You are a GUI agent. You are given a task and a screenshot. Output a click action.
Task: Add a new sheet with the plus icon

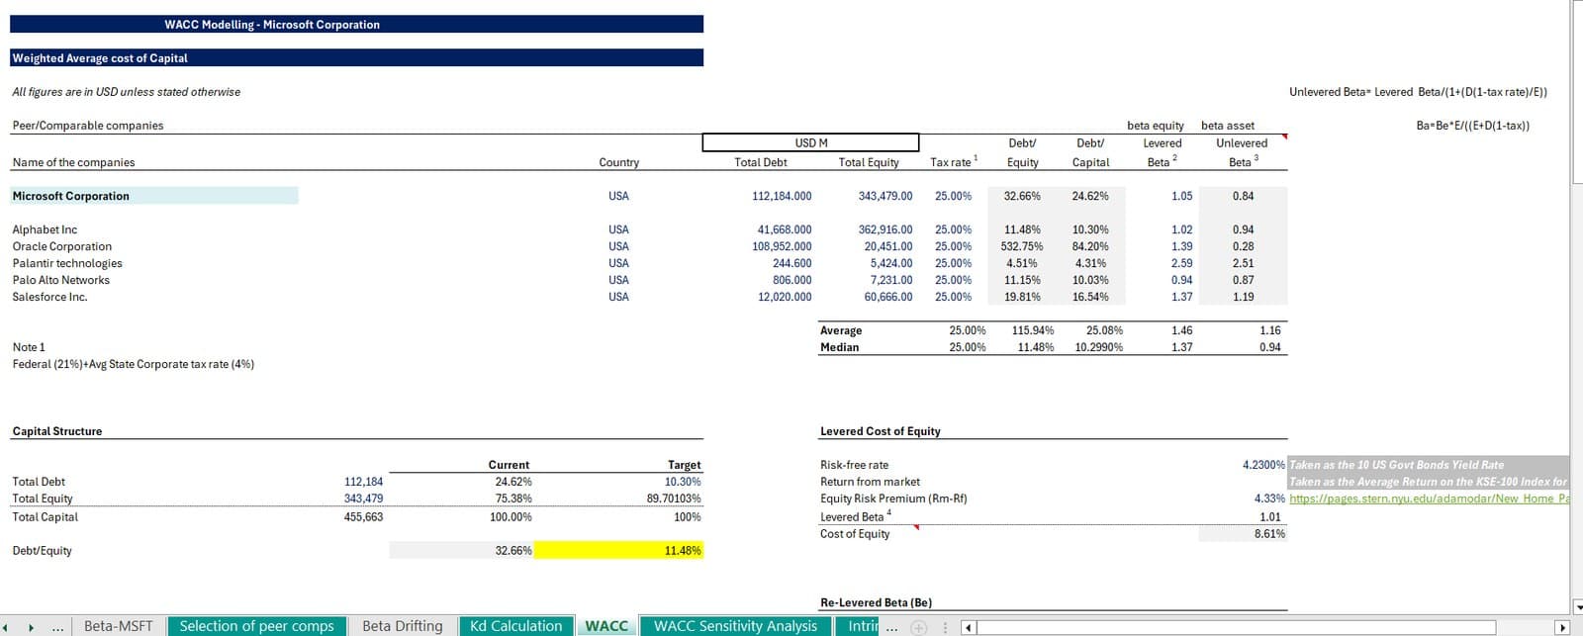pyautogui.click(x=919, y=627)
